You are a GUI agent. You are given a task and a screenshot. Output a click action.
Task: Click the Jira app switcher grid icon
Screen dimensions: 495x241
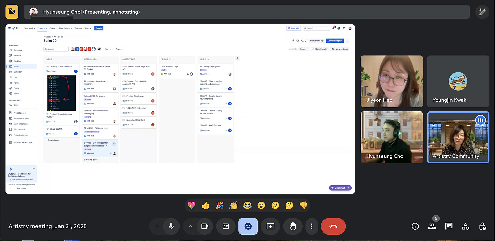[9, 28]
